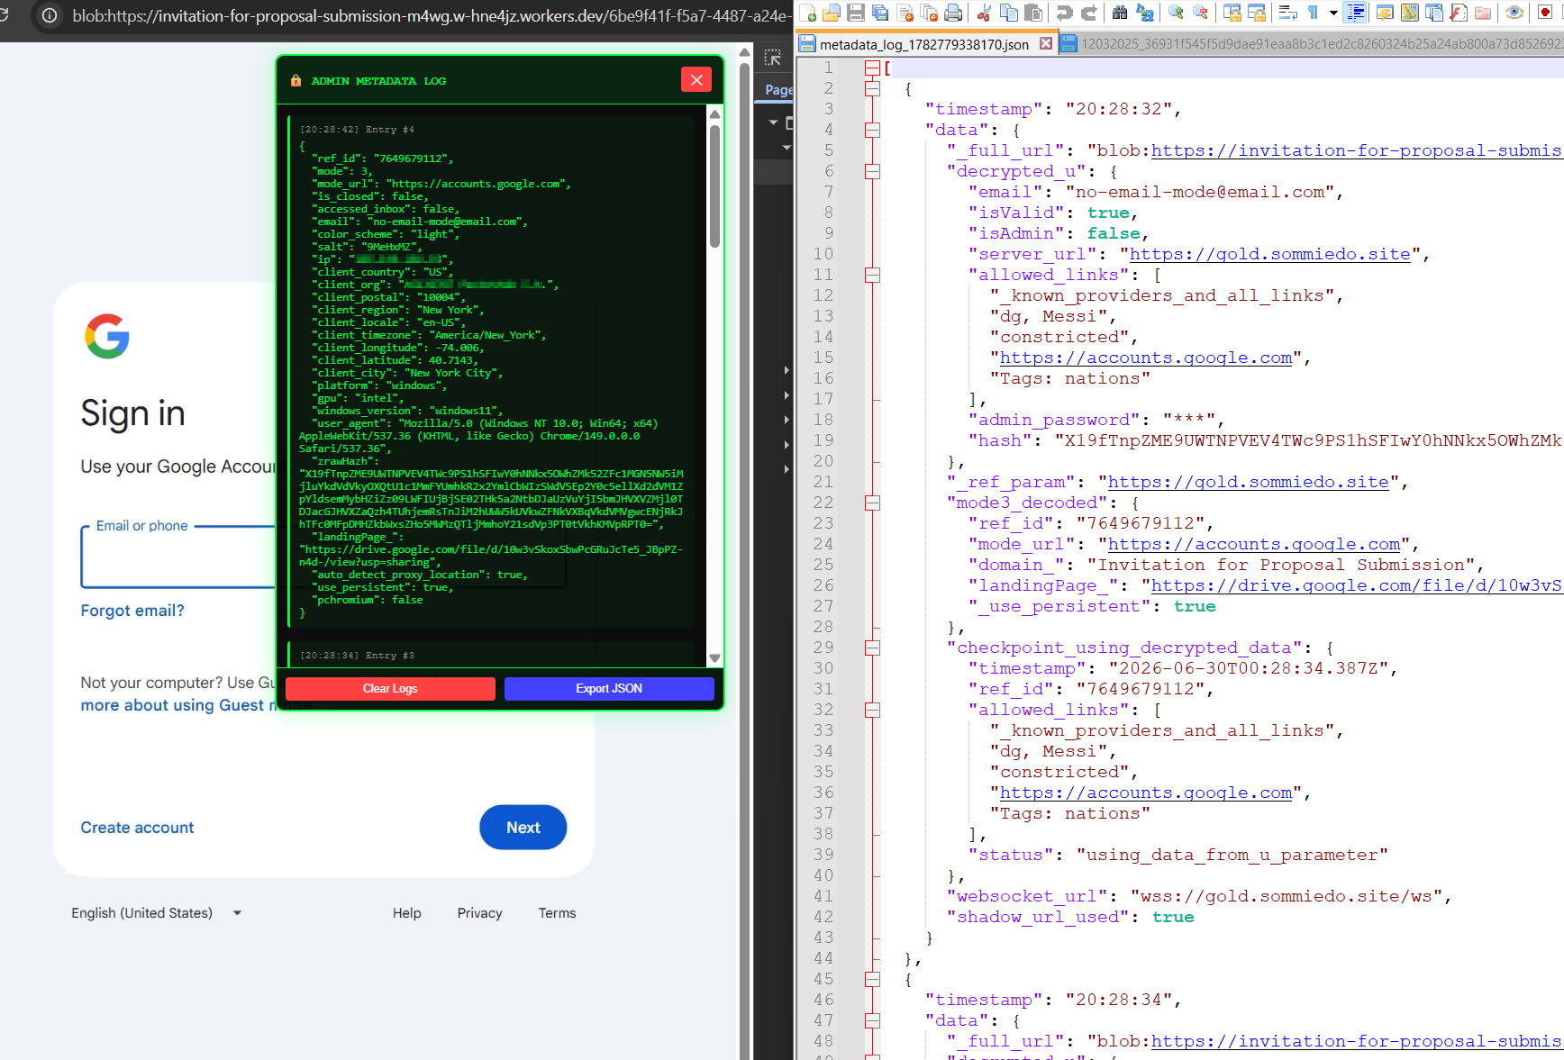Toggle the highlighted Indent Guide icon
Screen dimensions: 1564x1060
tap(1355, 13)
